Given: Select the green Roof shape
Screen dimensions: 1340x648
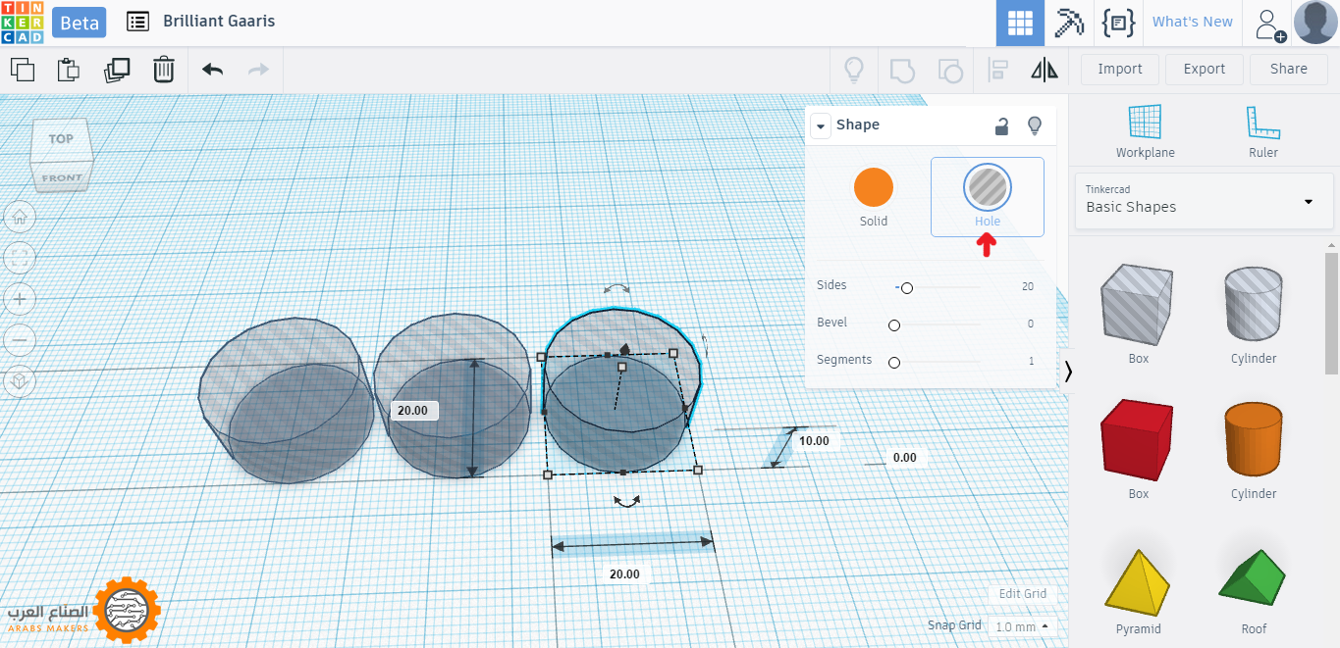Looking at the screenshot, I should click(x=1253, y=577).
